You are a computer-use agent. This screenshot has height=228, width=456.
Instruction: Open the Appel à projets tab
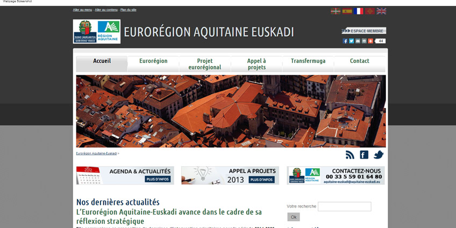coord(256,64)
